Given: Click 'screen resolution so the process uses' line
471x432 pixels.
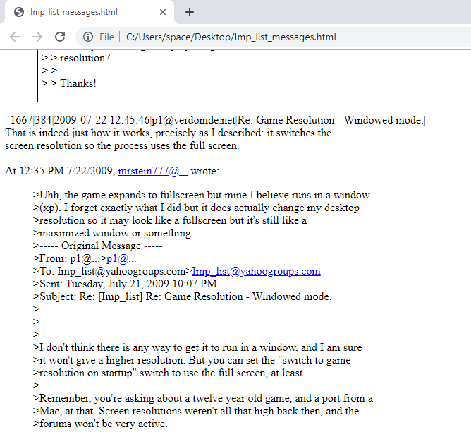Looking at the screenshot, I should tap(122, 145).
